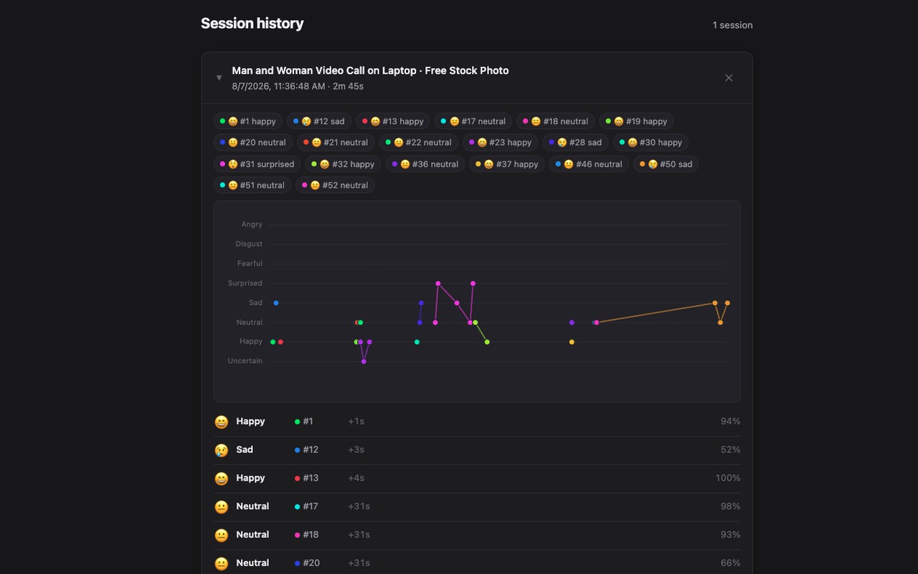Viewport: 918px width, 574px height.
Task: Click the "Session history" heading
Action: pos(252,24)
